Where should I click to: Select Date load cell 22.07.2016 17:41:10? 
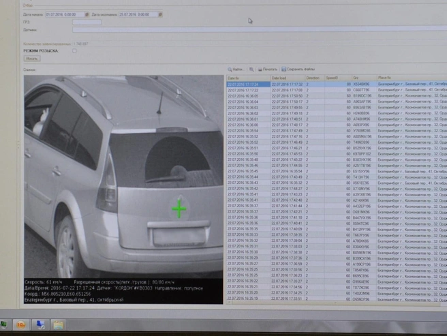pos(288,217)
